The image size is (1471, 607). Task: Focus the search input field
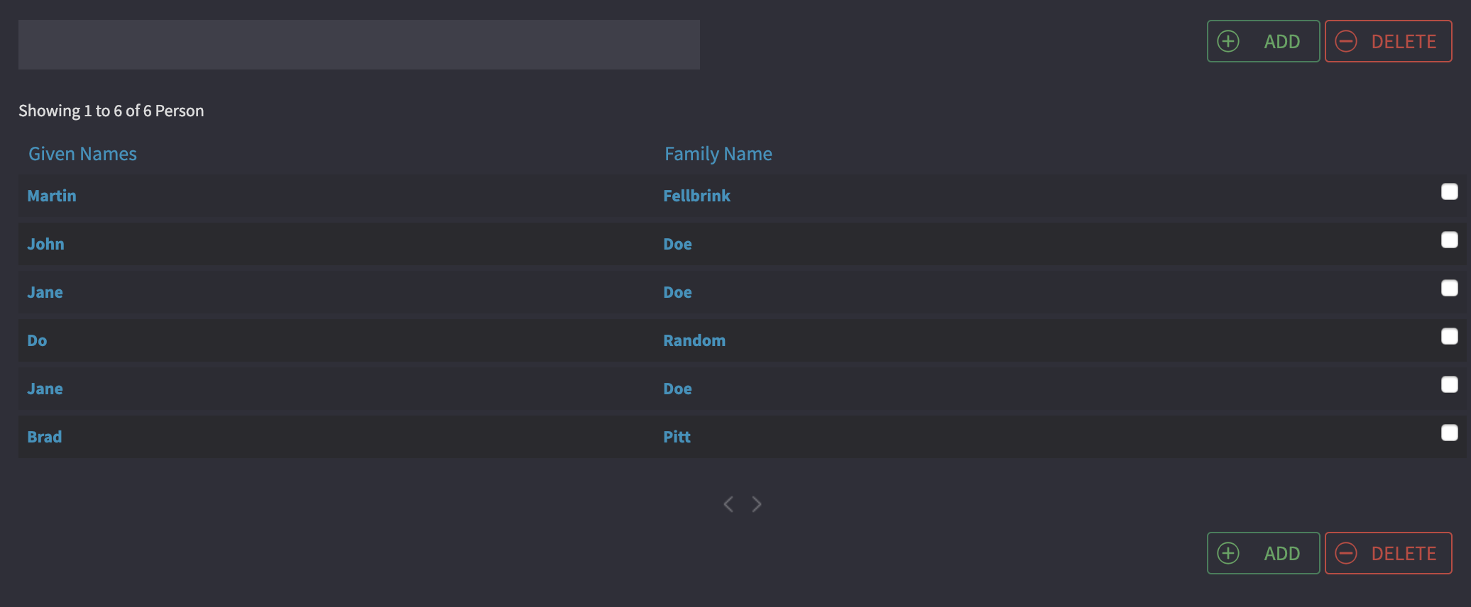point(359,45)
